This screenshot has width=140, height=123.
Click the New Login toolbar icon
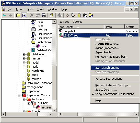pyautogui.click(x=85, y=15)
